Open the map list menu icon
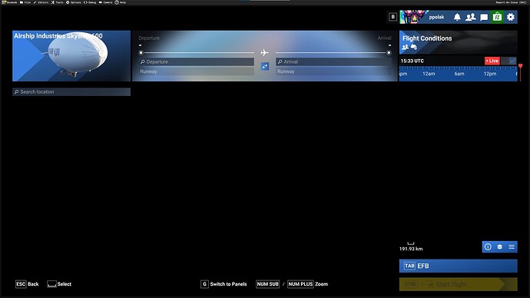The image size is (530, 298). tap(512, 247)
